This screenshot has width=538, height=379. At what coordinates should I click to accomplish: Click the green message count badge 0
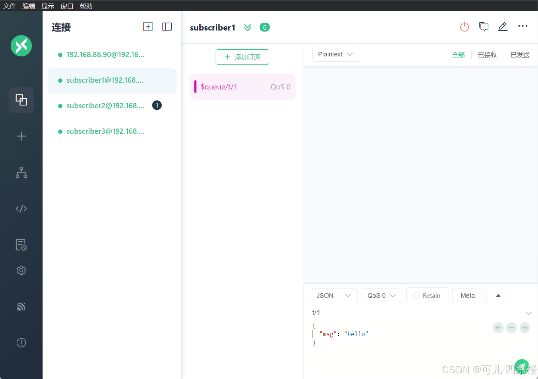265,27
